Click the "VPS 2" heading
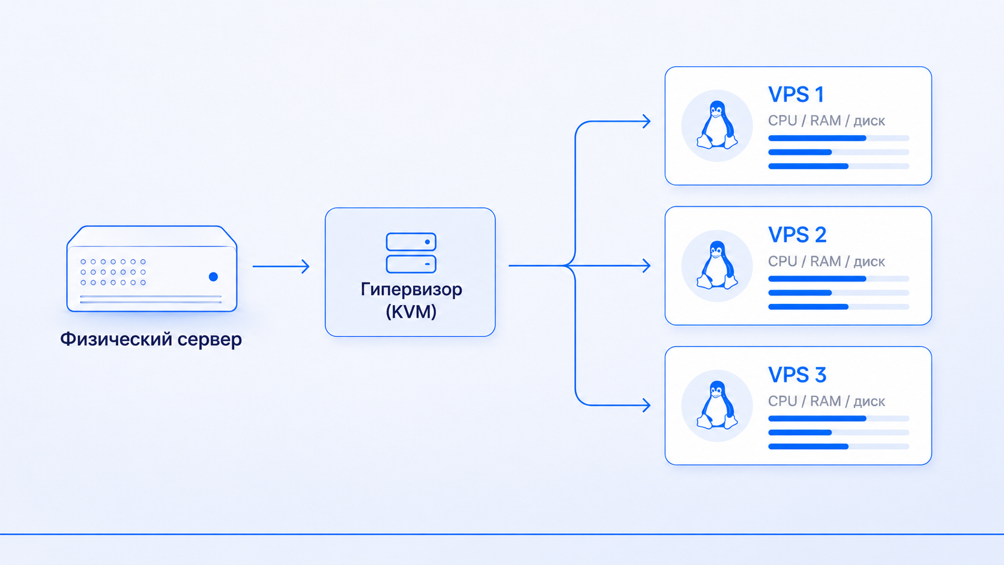1004x565 pixels. pos(797,235)
